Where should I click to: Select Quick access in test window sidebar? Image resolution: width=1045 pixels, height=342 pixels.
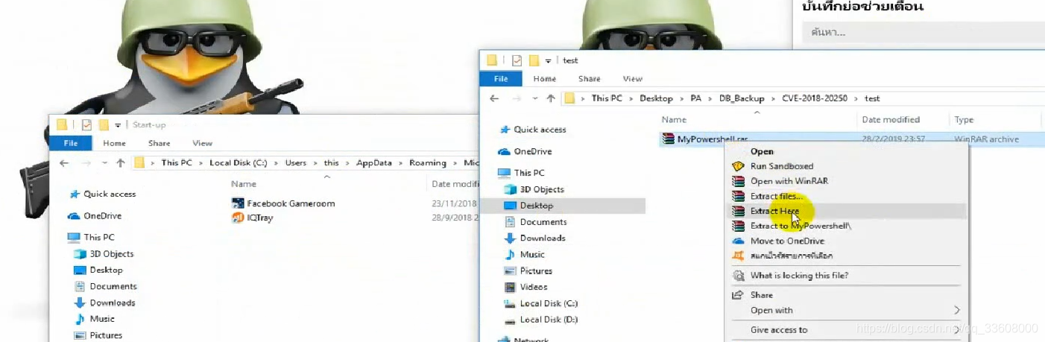[x=540, y=130]
